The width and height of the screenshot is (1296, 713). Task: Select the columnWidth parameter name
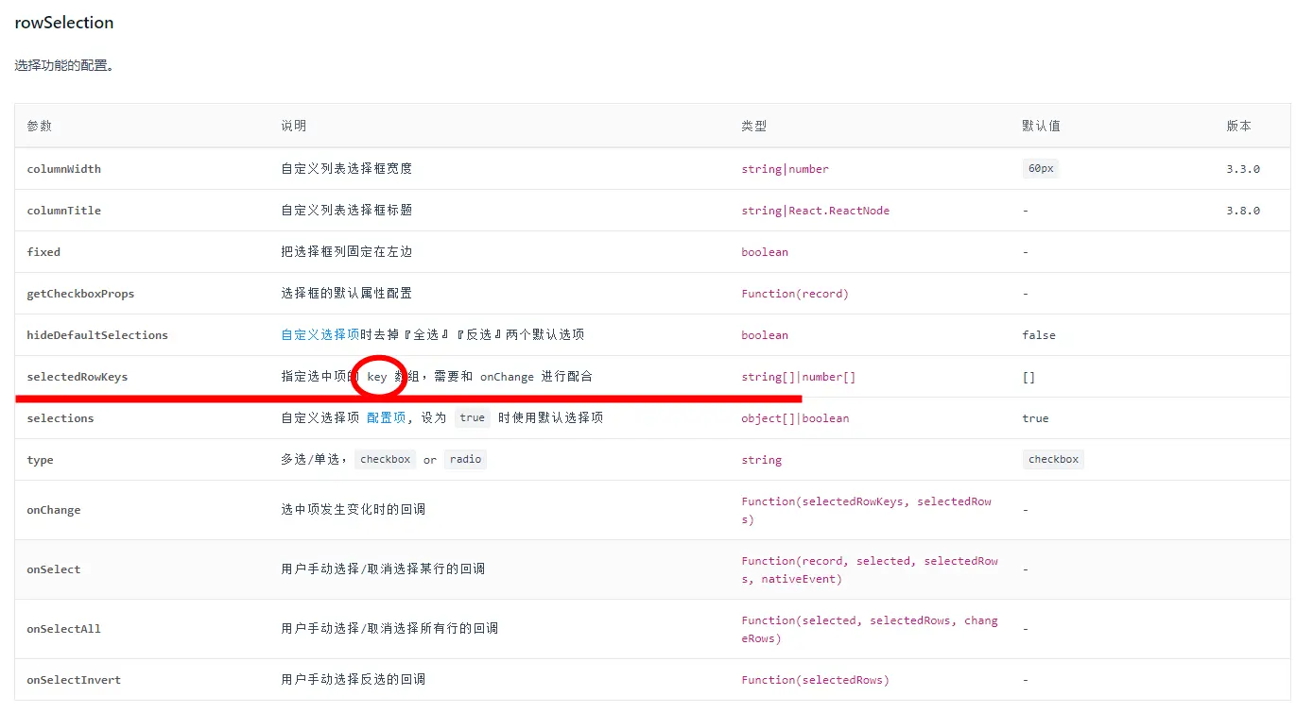(x=64, y=169)
